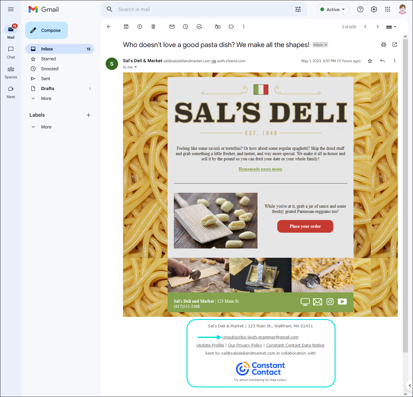413x397 pixels.
Task: Go back to inbox arrow
Action: coord(109,27)
